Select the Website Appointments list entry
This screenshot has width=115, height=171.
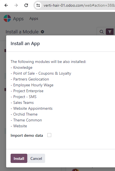33,108
